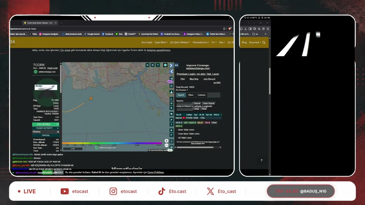Toggle the P map option button
365x205 pixels.
171,120
